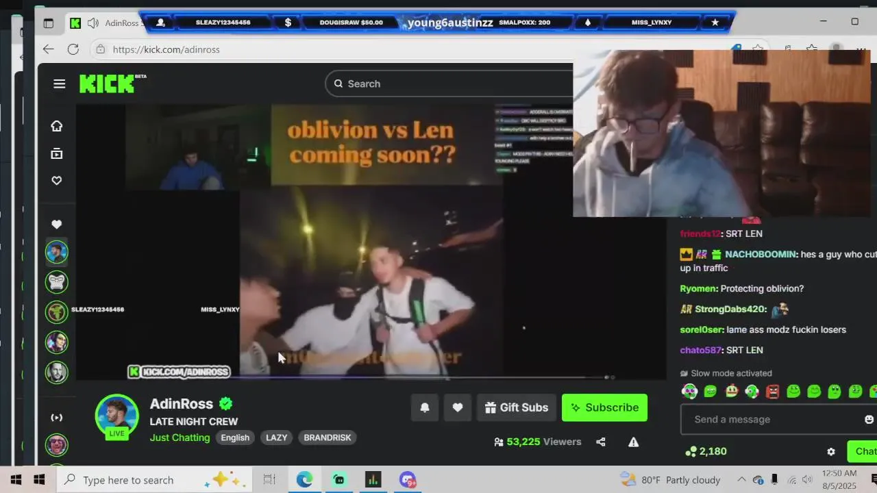This screenshot has width=877, height=493.
Task: Report the stream with the warning icon
Action: point(634,442)
